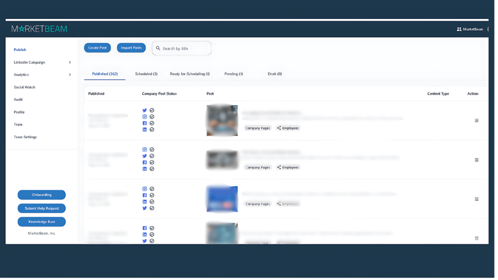Open the Knowledge Base
498x280 pixels.
click(41, 222)
